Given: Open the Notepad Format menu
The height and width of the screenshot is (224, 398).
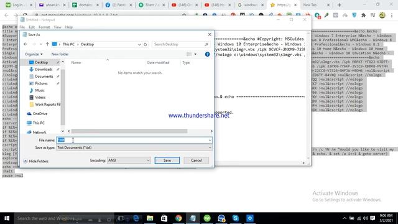Looking at the screenshot, I should 44,27.
